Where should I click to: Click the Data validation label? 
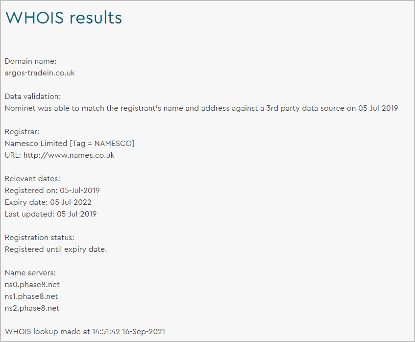(x=33, y=97)
